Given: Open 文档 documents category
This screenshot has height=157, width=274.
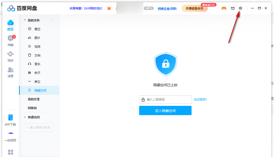Looking at the screenshot, I should 39,55.
